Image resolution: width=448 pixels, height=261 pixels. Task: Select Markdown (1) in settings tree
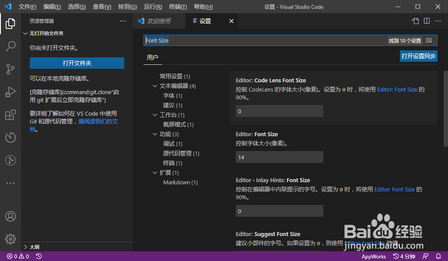(x=180, y=182)
